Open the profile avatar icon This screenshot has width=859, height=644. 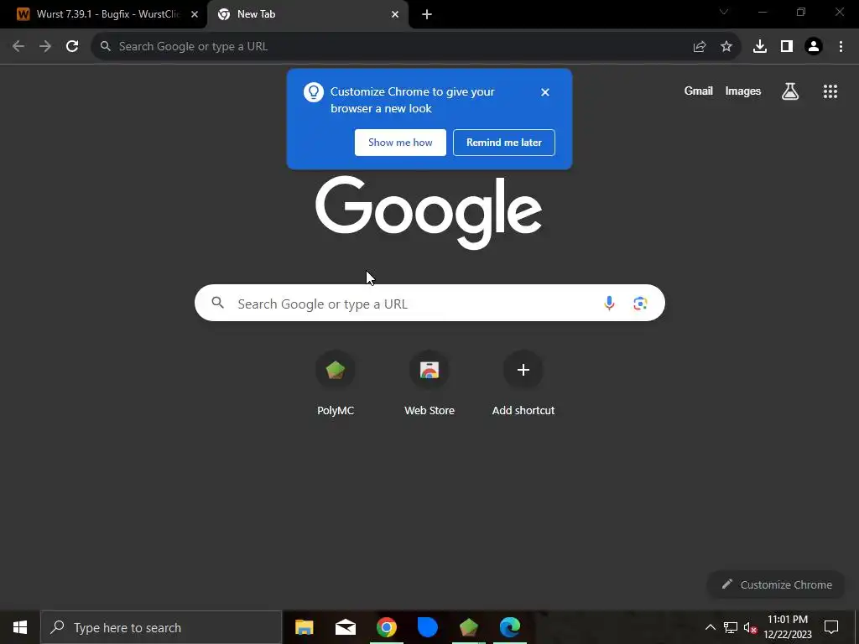pos(814,47)
